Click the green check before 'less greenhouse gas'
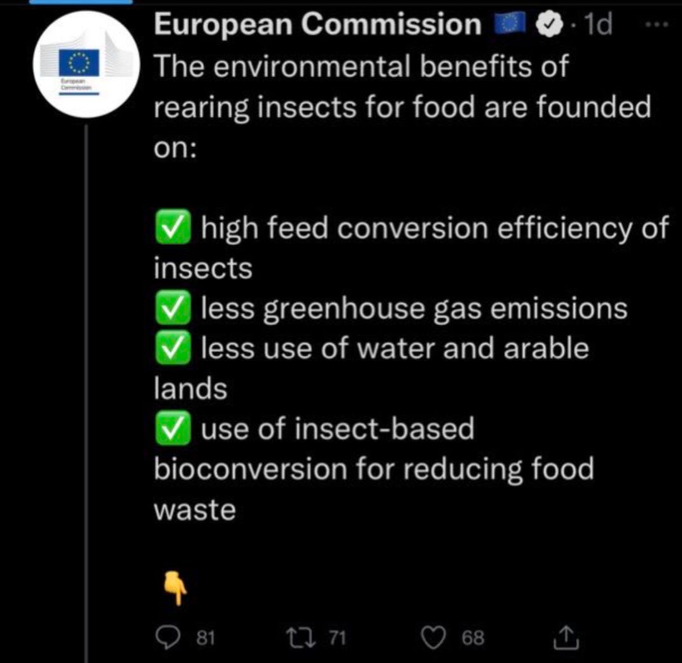Viewport: 682px width, 663px height. (172, 309)
